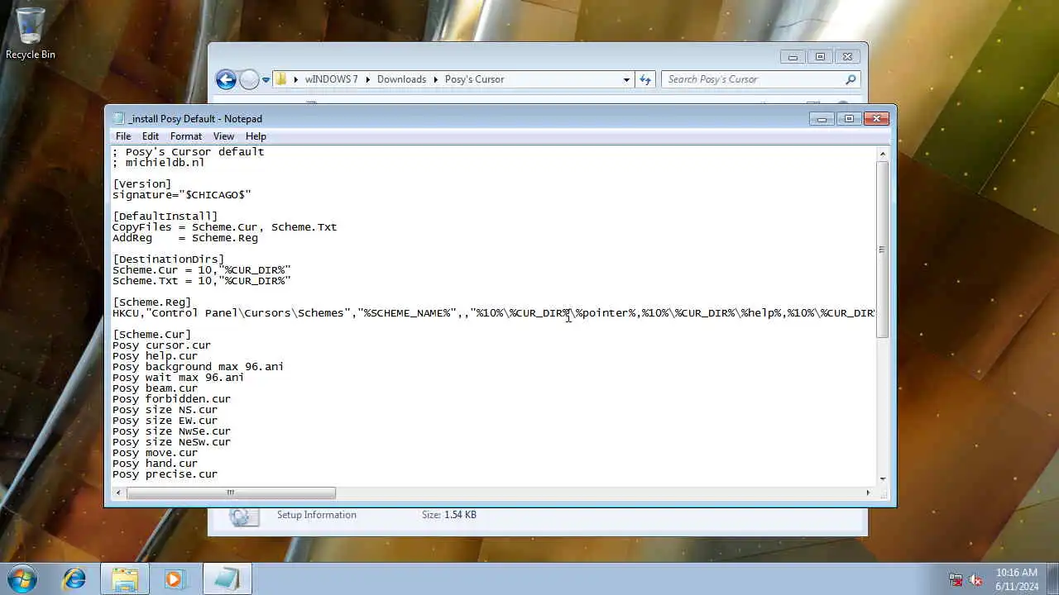Click the [DefaultInstall] section line
The width and height of the screenshot is (1059, 595).
[x=165, y=217]
